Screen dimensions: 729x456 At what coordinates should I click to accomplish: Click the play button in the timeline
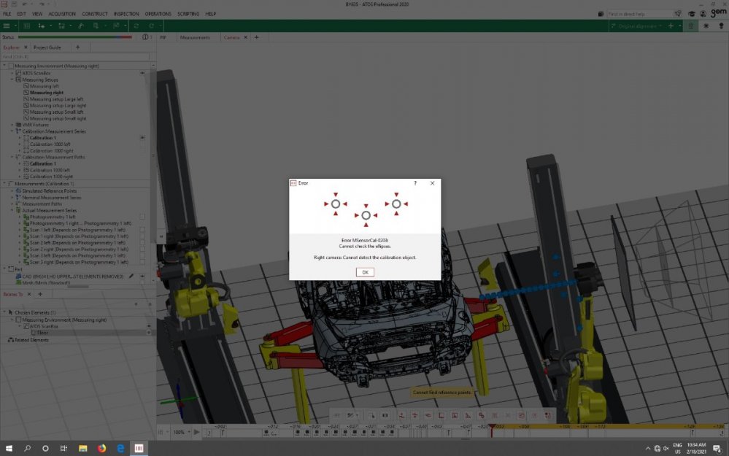196,433
